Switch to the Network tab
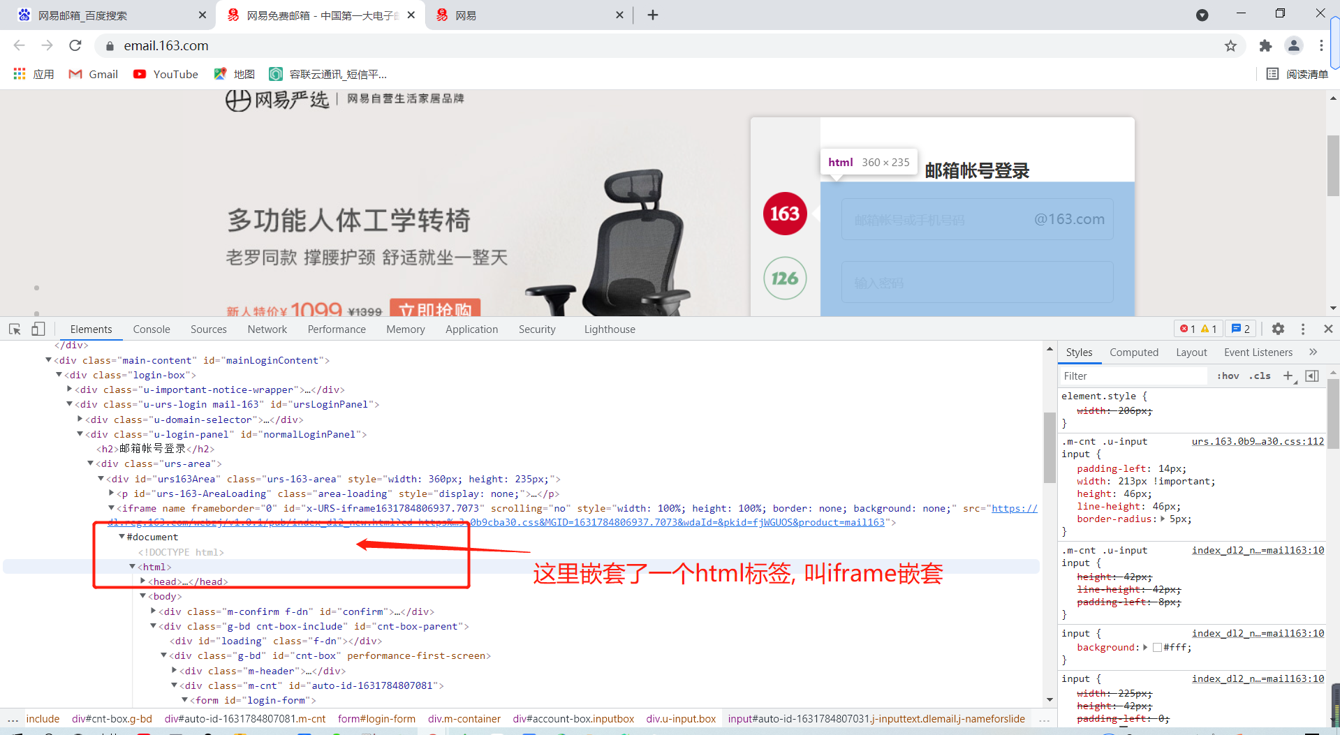The image size is (1340, 735). pos(267,329)
